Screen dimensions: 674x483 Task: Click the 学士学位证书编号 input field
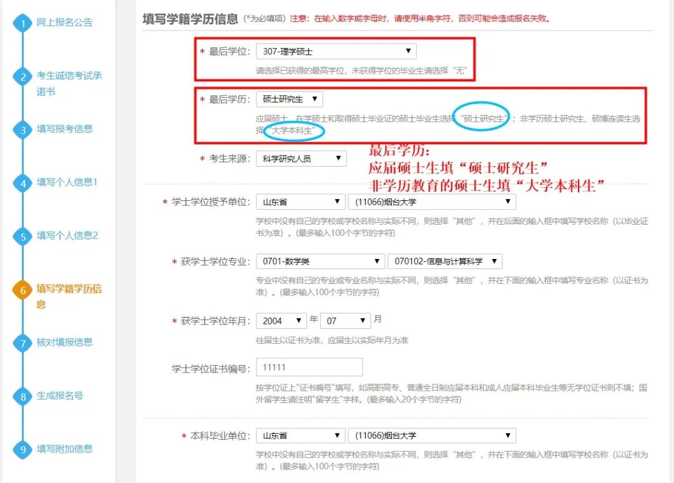tap(309, 368)
